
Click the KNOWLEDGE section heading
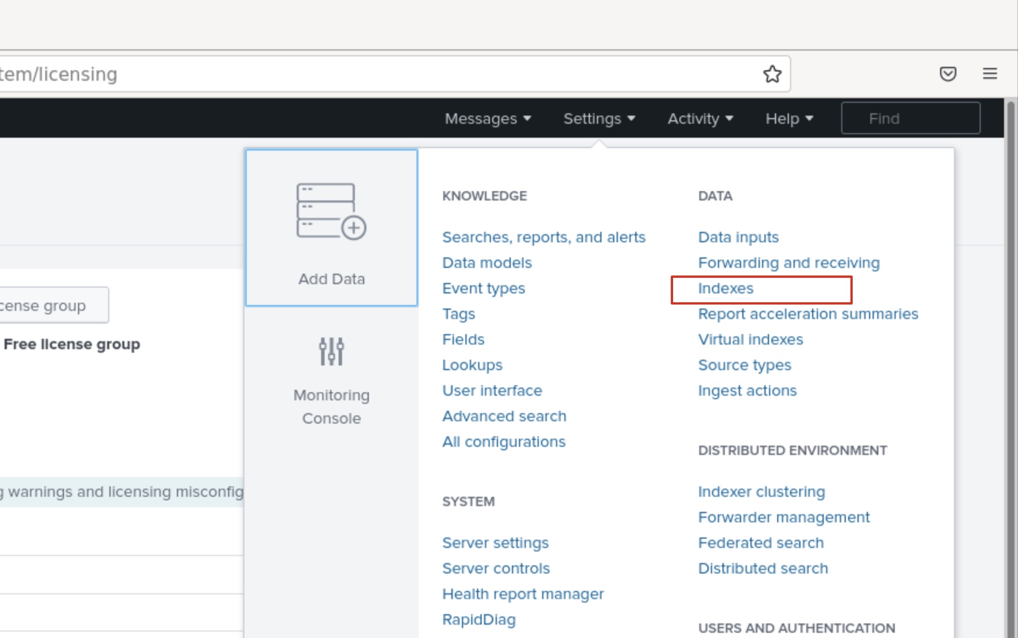[x=485, y=196]
